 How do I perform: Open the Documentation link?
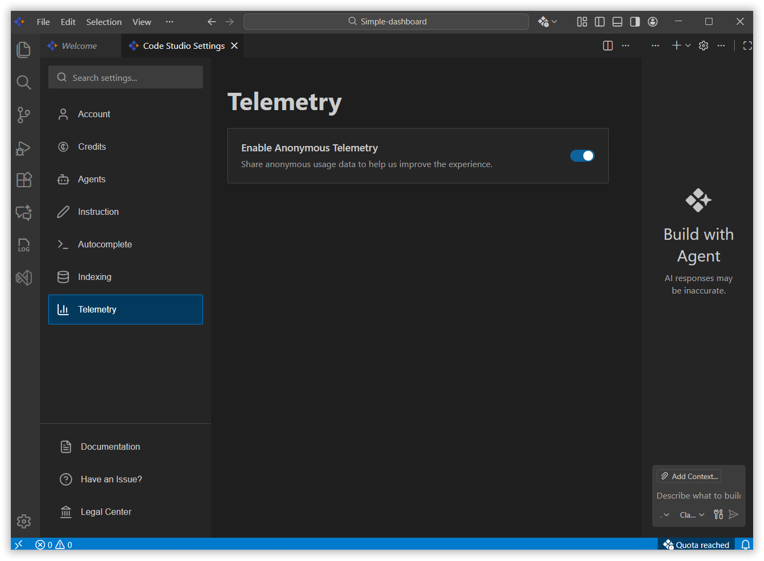click(x=110, y=447)
